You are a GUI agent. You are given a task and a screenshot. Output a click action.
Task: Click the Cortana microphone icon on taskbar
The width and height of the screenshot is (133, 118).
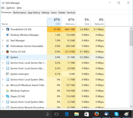click(x=48, y=114)
